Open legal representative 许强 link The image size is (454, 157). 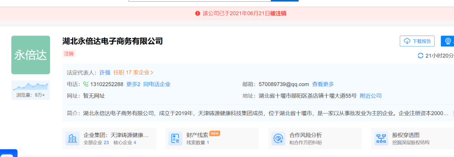[x=105, y=72]
